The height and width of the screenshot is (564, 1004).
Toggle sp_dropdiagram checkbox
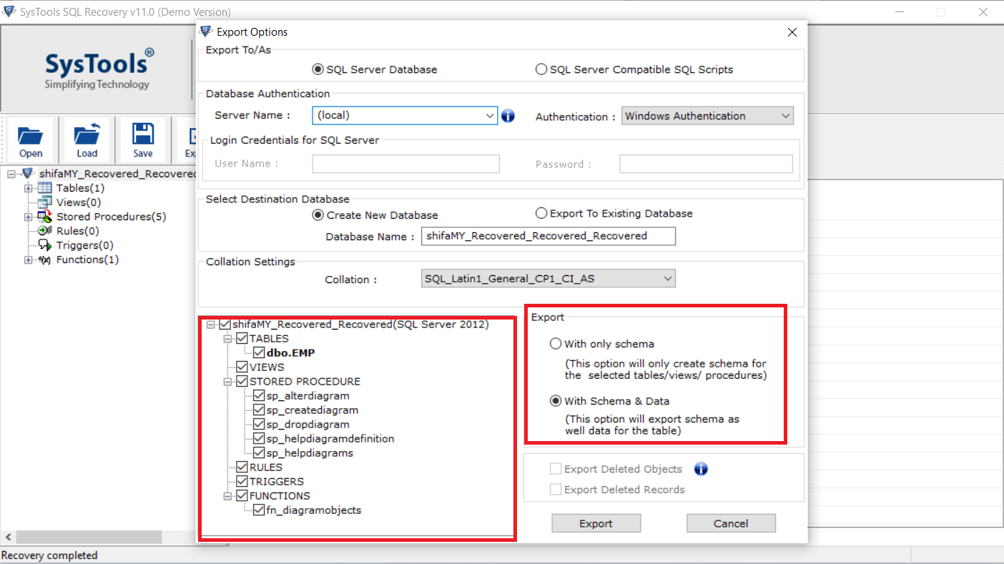pos(259,424)
